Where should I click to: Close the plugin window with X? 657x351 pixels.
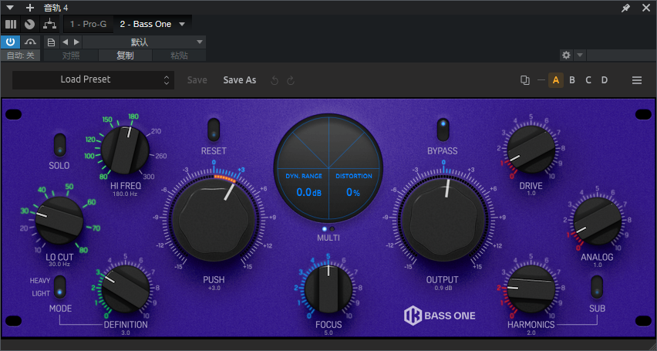(x=645, y=8)
